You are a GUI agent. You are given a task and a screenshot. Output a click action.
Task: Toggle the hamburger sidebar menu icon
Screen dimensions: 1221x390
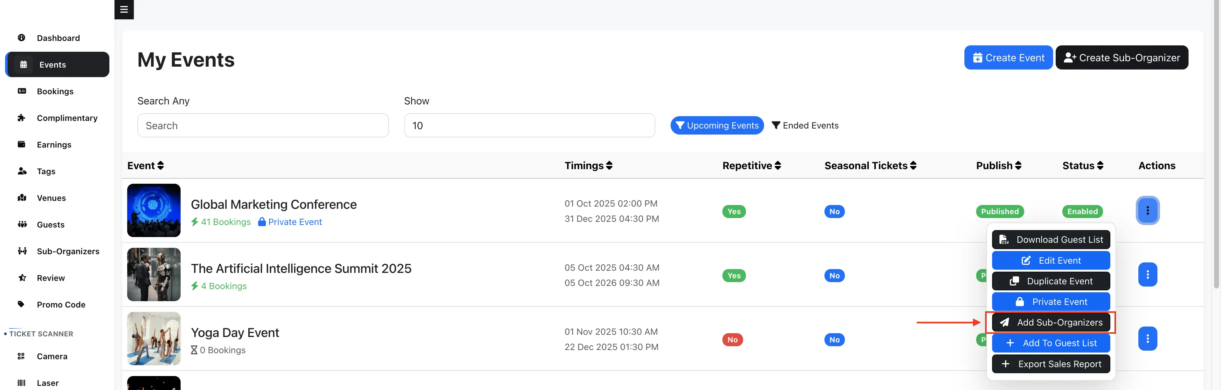pyautogui.click(x=124, y=10)
